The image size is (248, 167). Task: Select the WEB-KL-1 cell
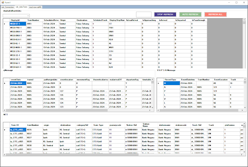18,43
